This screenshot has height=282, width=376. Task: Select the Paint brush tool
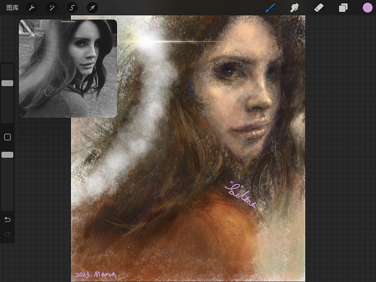click(x=271, y=8)
